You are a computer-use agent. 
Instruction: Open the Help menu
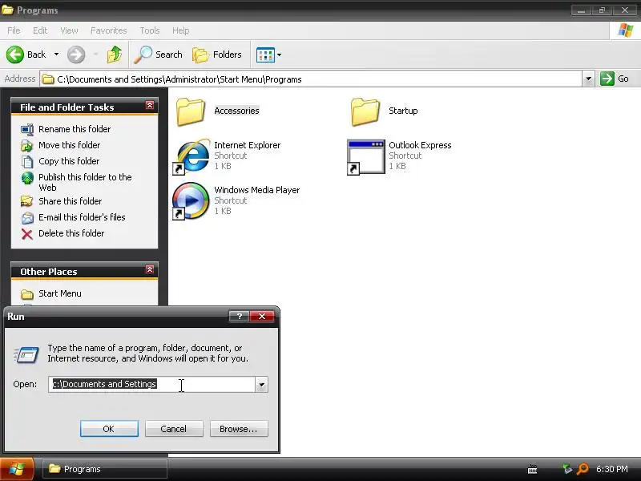(181, 30)
